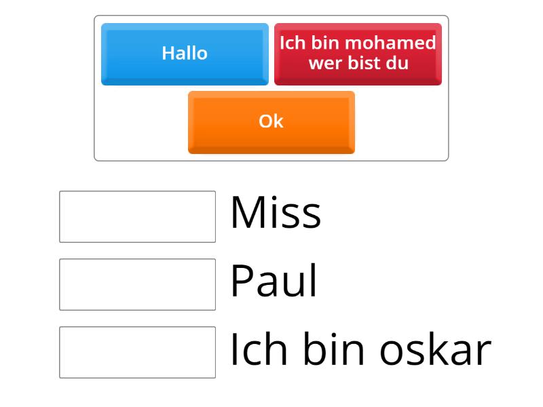Select the Miss label text

click(275, 212)
